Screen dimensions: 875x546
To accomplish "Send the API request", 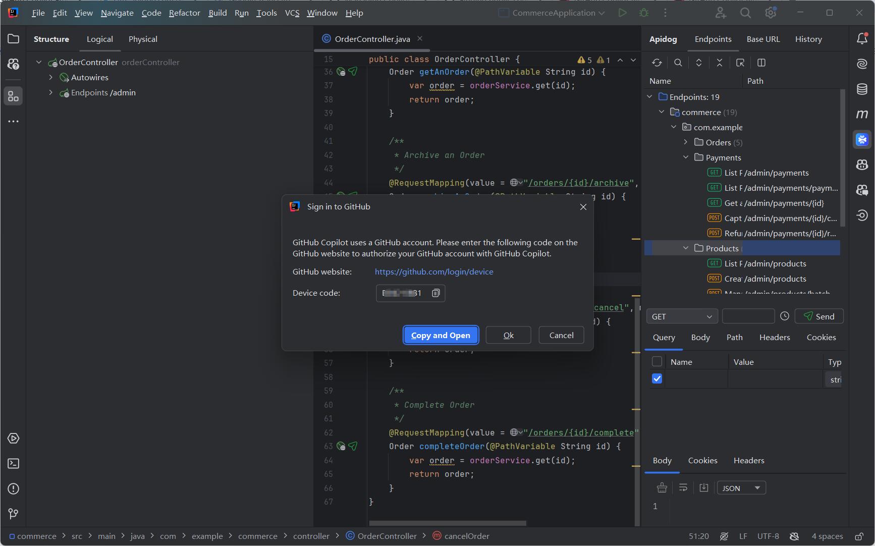I will click(x=819, y=316).
